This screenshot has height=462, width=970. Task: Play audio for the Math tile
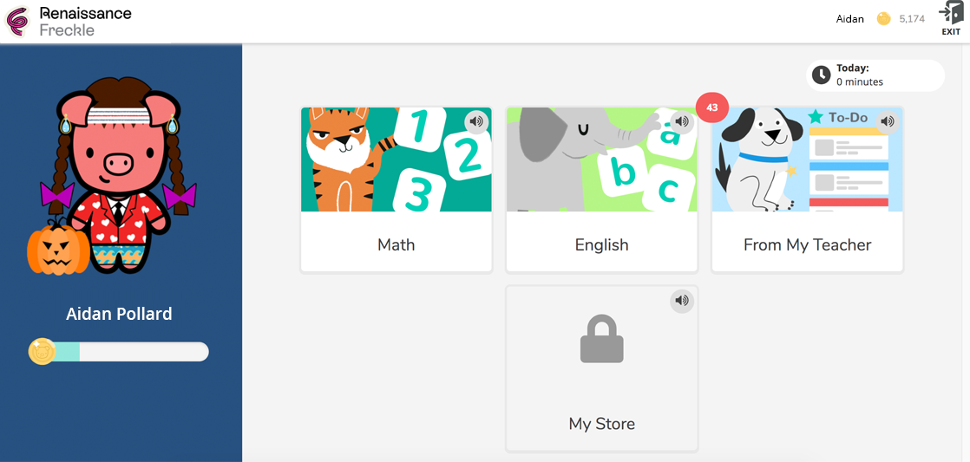coord(475,121)
